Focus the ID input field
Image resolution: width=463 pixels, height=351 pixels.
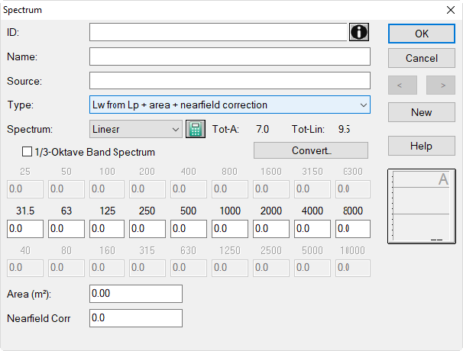219,32
